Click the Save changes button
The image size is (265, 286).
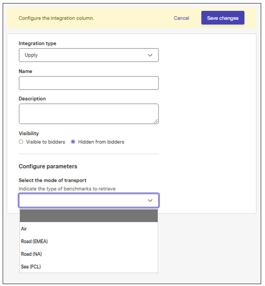pyautogui.click(x=223, y=18)
